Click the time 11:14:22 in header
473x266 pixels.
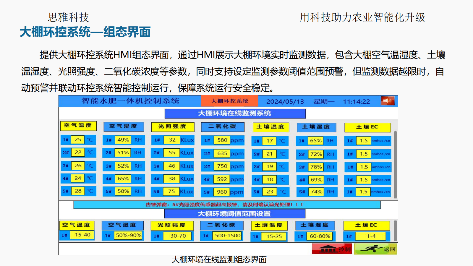[356, 101]
